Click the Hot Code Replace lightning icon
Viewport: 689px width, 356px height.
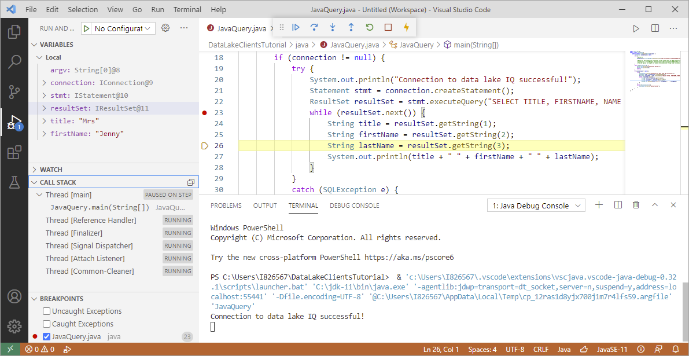click(x=407, y=28)
